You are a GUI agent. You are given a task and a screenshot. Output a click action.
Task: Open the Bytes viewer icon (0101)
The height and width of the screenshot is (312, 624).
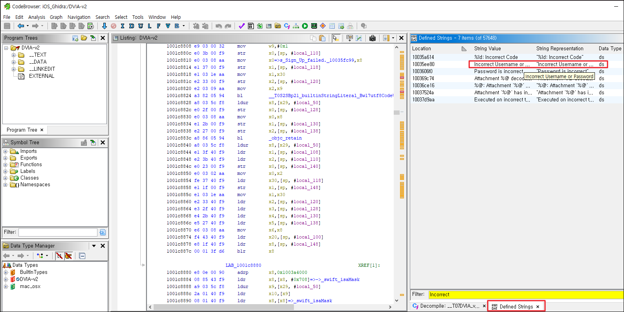[x=251, y=26]
